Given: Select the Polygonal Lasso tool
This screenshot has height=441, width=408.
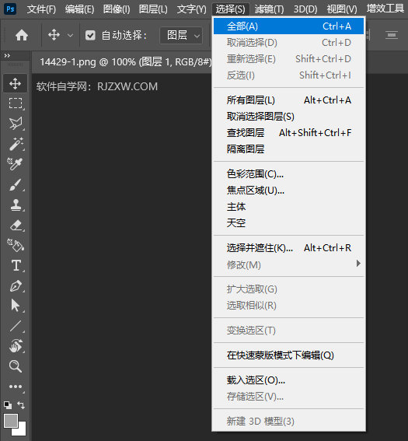Looking at the screenshot, I should [x=16, y=124].
